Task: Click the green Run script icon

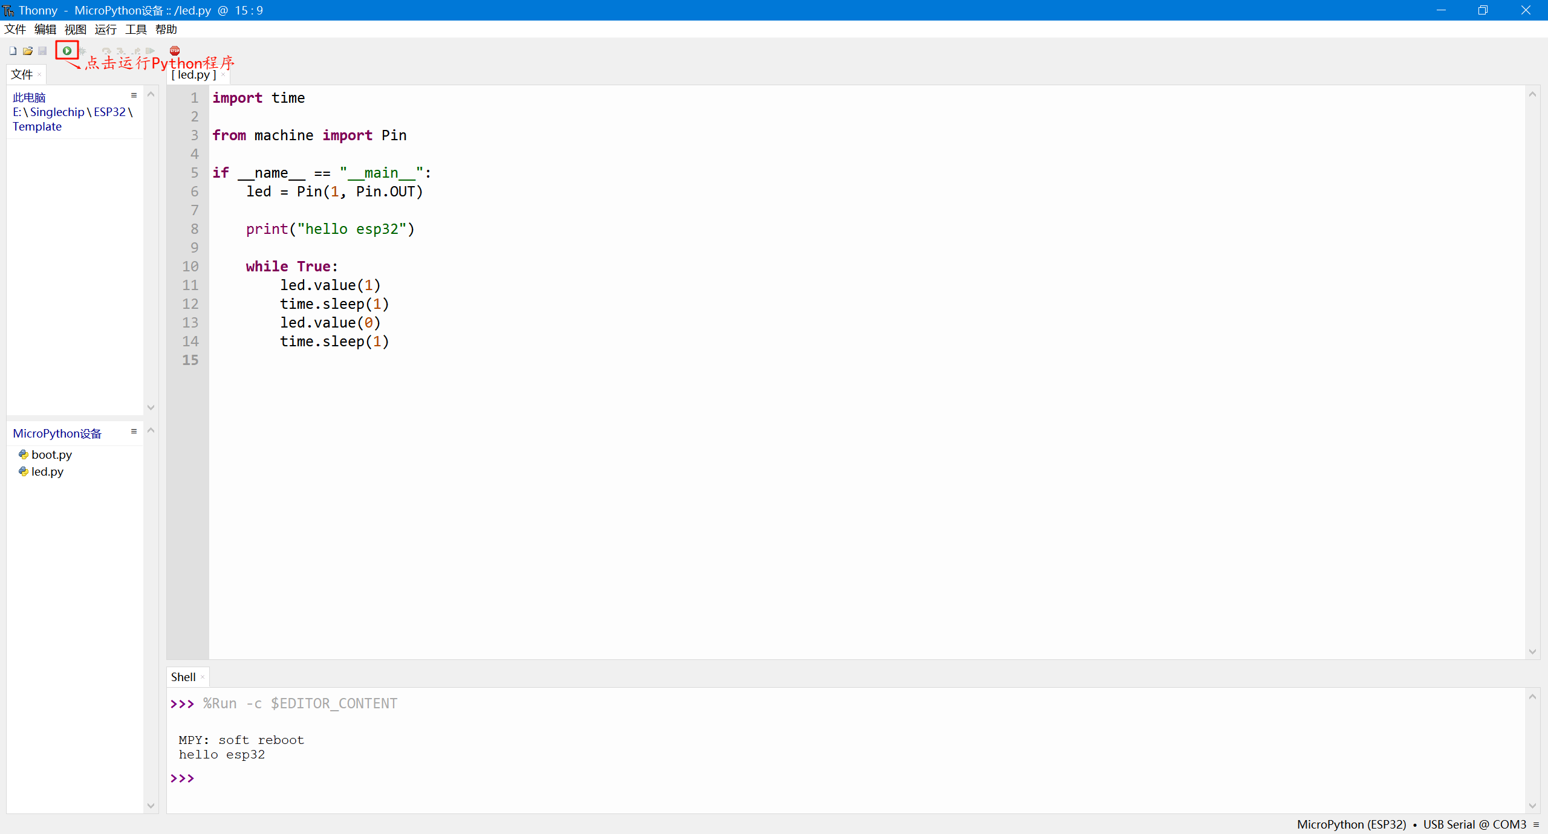Action: coord(67,51)
